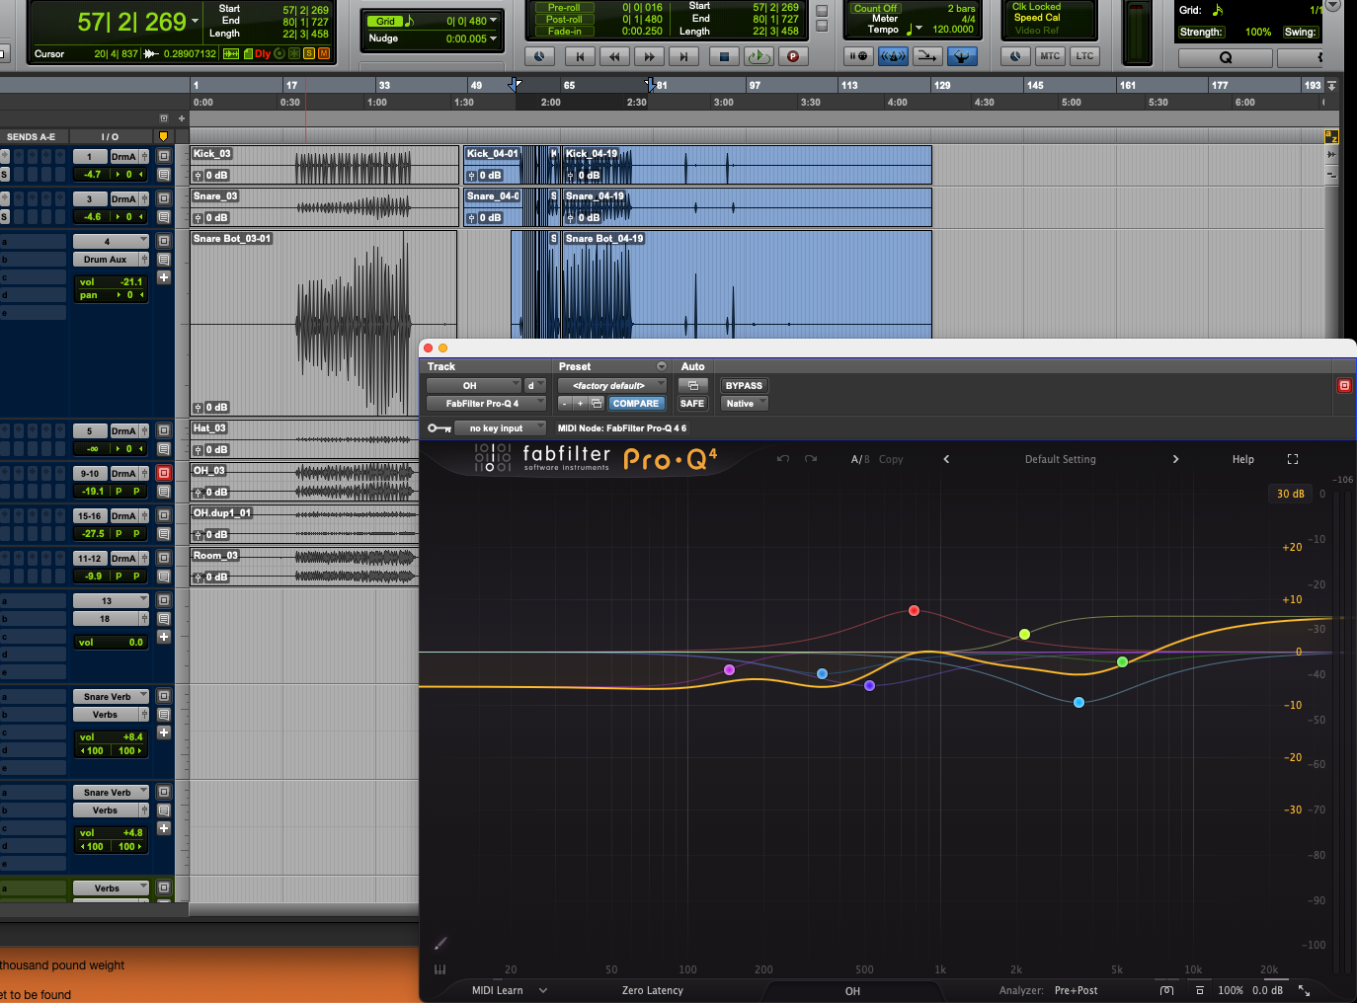1357x1003 pixels.
Task: Select the Kick_03 audio clip
Action: pos(324,165)
